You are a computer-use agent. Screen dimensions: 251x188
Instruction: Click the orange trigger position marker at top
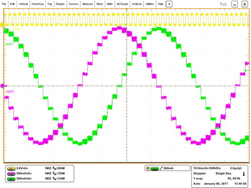[x=127, y=10]
